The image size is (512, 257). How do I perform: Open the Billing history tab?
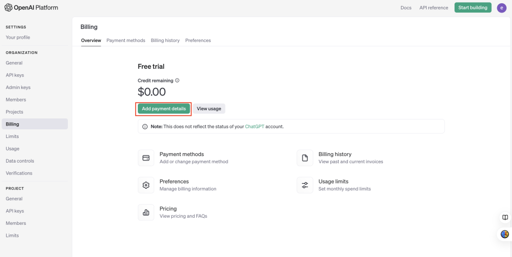[165, 40]
